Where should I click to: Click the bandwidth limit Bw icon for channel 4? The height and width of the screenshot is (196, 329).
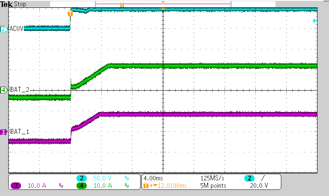pos(127,185)
